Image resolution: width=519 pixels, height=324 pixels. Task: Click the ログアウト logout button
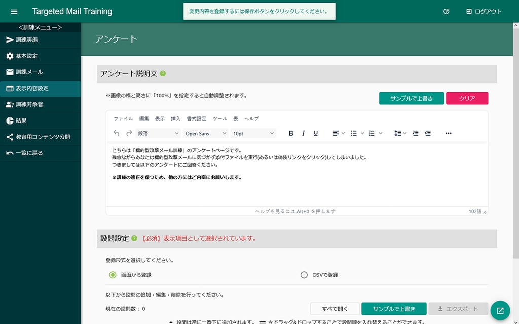[x=484, y=12]
